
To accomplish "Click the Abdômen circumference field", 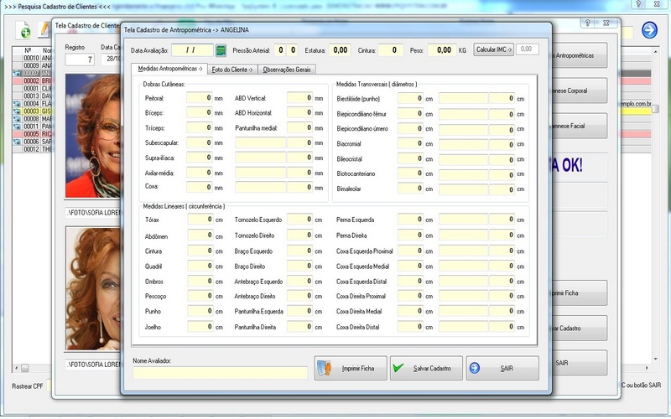I will click(x=200, y=235).
